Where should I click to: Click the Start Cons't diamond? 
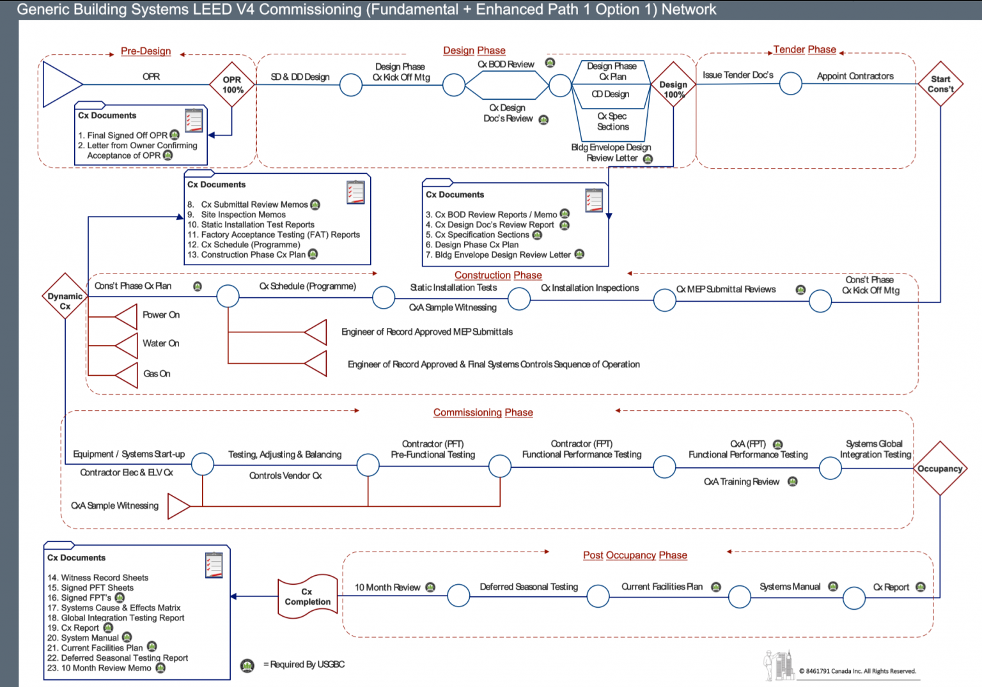[x=940, y=84]
